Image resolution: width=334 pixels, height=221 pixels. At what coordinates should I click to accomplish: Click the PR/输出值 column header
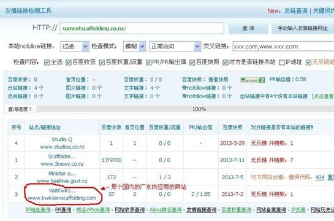click(x=200, y=128)
